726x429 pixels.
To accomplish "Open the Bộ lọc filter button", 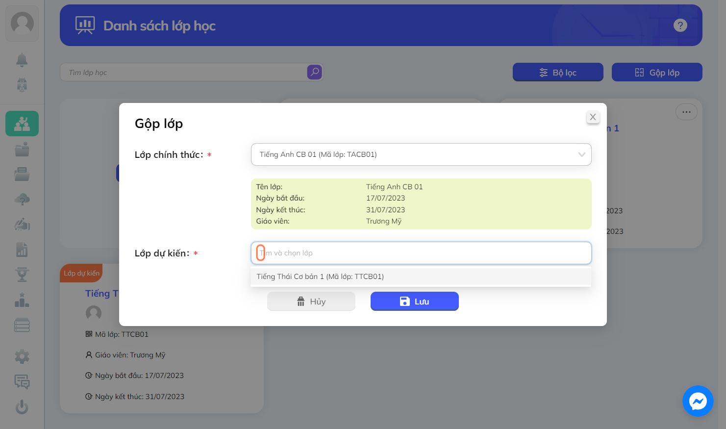I will click(x=558, y=73).
